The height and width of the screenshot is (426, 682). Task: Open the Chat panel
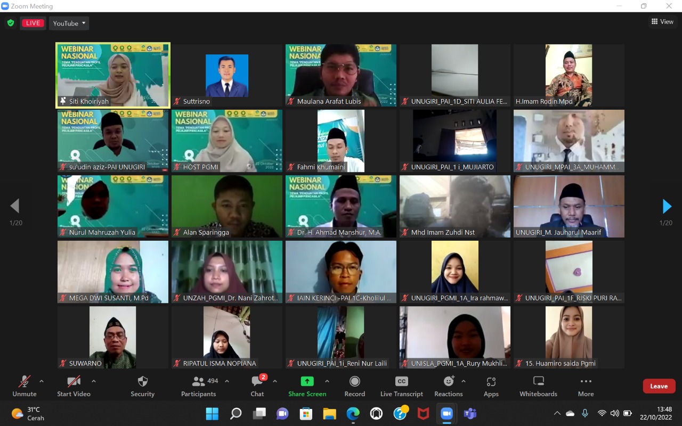(x=257, y=382)
